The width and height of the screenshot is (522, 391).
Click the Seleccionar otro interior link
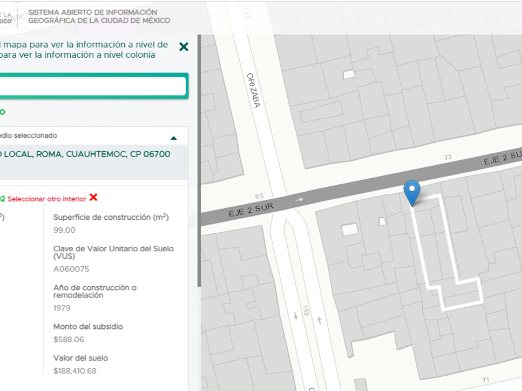pyautogui.click(x=47, y=199)
